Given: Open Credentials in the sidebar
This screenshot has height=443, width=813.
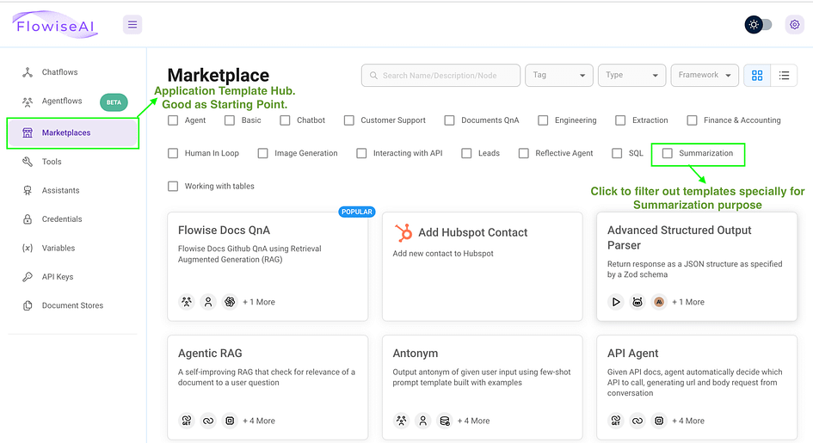Looking at the screenshot, I should (x=72, y=219).
